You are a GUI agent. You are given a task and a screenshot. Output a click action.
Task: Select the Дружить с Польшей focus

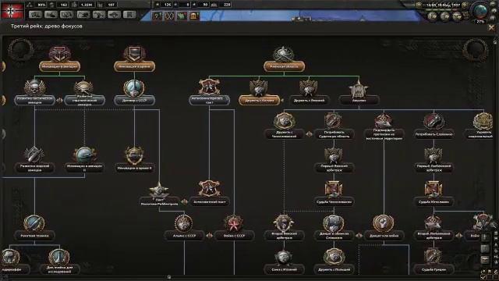(x=334, y=269)
